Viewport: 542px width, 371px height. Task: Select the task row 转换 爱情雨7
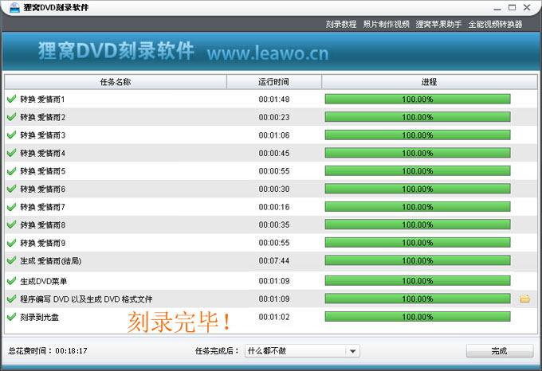tap(271, 207)
